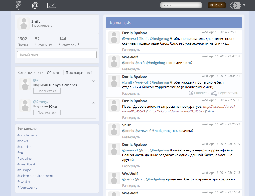Open the #sunrise trend

pyautogui.click(x=24, y=147)
